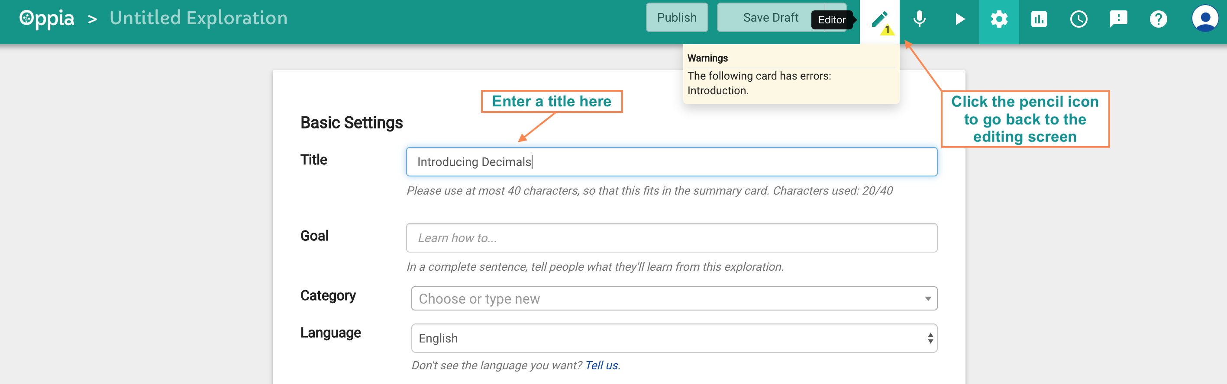
Task: Follow the Tell us link
Action: pos(601,365)
